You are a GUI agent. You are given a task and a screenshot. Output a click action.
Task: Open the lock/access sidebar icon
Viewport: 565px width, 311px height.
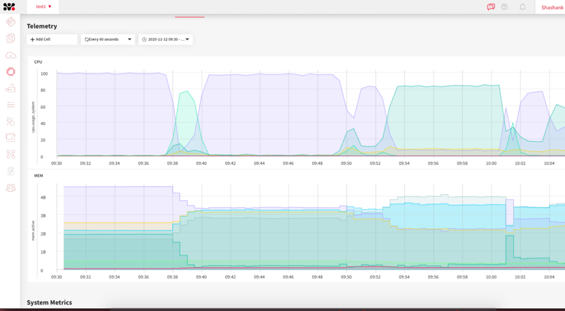11,89
